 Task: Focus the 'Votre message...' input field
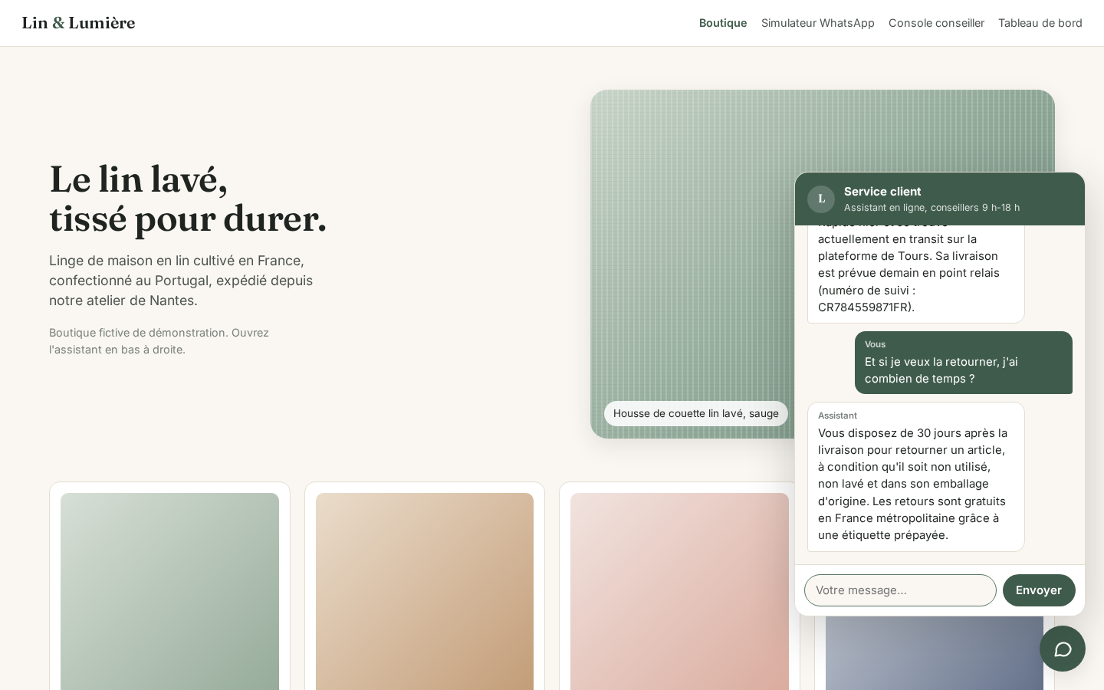tap(900, 590)
